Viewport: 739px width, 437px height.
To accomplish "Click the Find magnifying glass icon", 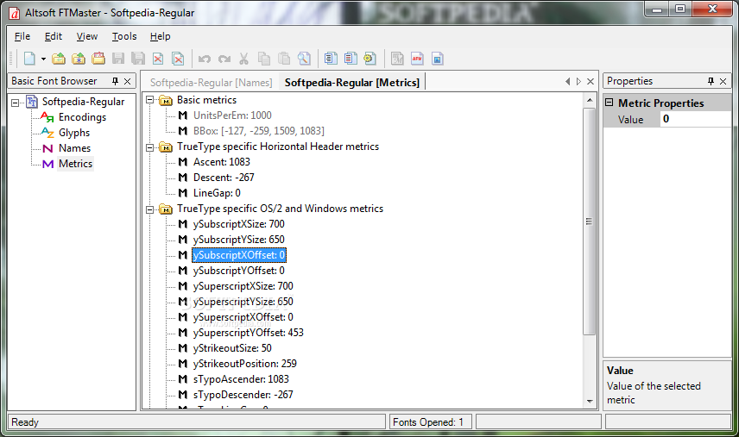I will pos(304,59).
